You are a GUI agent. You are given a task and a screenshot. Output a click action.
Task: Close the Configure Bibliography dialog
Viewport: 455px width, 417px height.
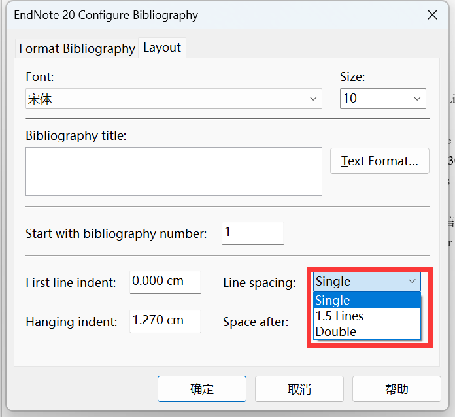coord(432,14)
